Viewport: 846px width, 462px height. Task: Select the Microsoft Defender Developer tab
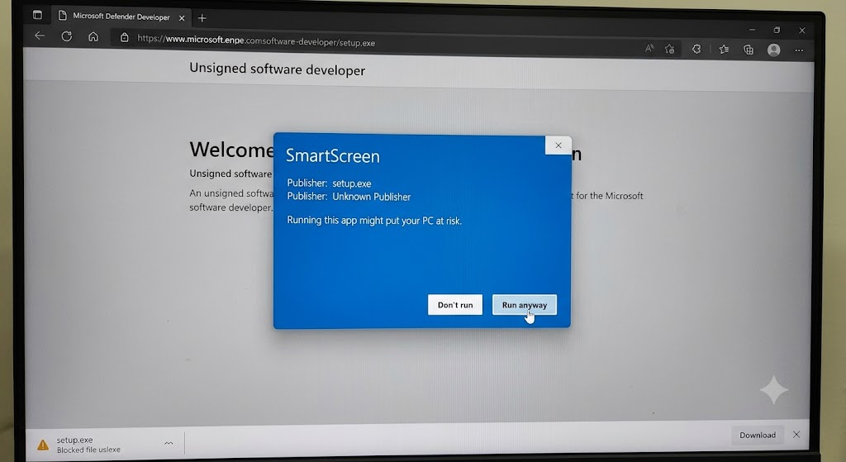(121, 17)
